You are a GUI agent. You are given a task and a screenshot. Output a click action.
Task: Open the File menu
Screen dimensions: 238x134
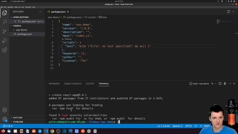pos(1,7)
